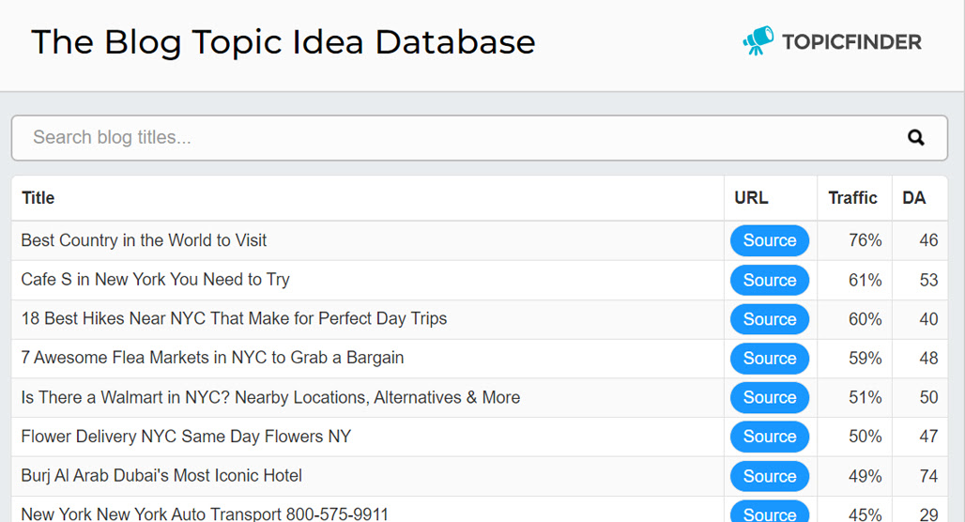The height and width of the screenshot is (522, 965).
Task: Click the 51% traffic value
Action: pyautogui.click(x=865, y=398)
